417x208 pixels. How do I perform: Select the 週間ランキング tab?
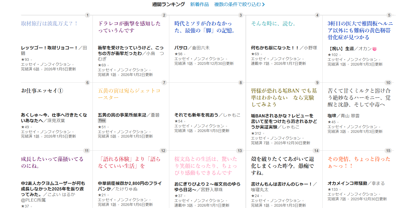(x=168, y=4)
